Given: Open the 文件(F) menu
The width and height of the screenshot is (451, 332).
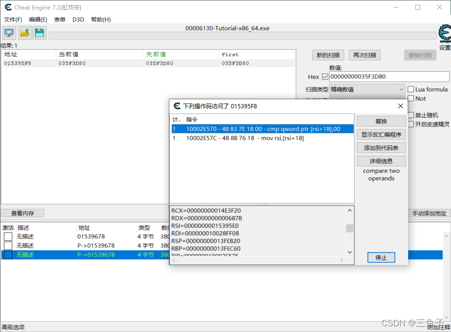Looking at the screenshot, I should [x=13, y=19].
